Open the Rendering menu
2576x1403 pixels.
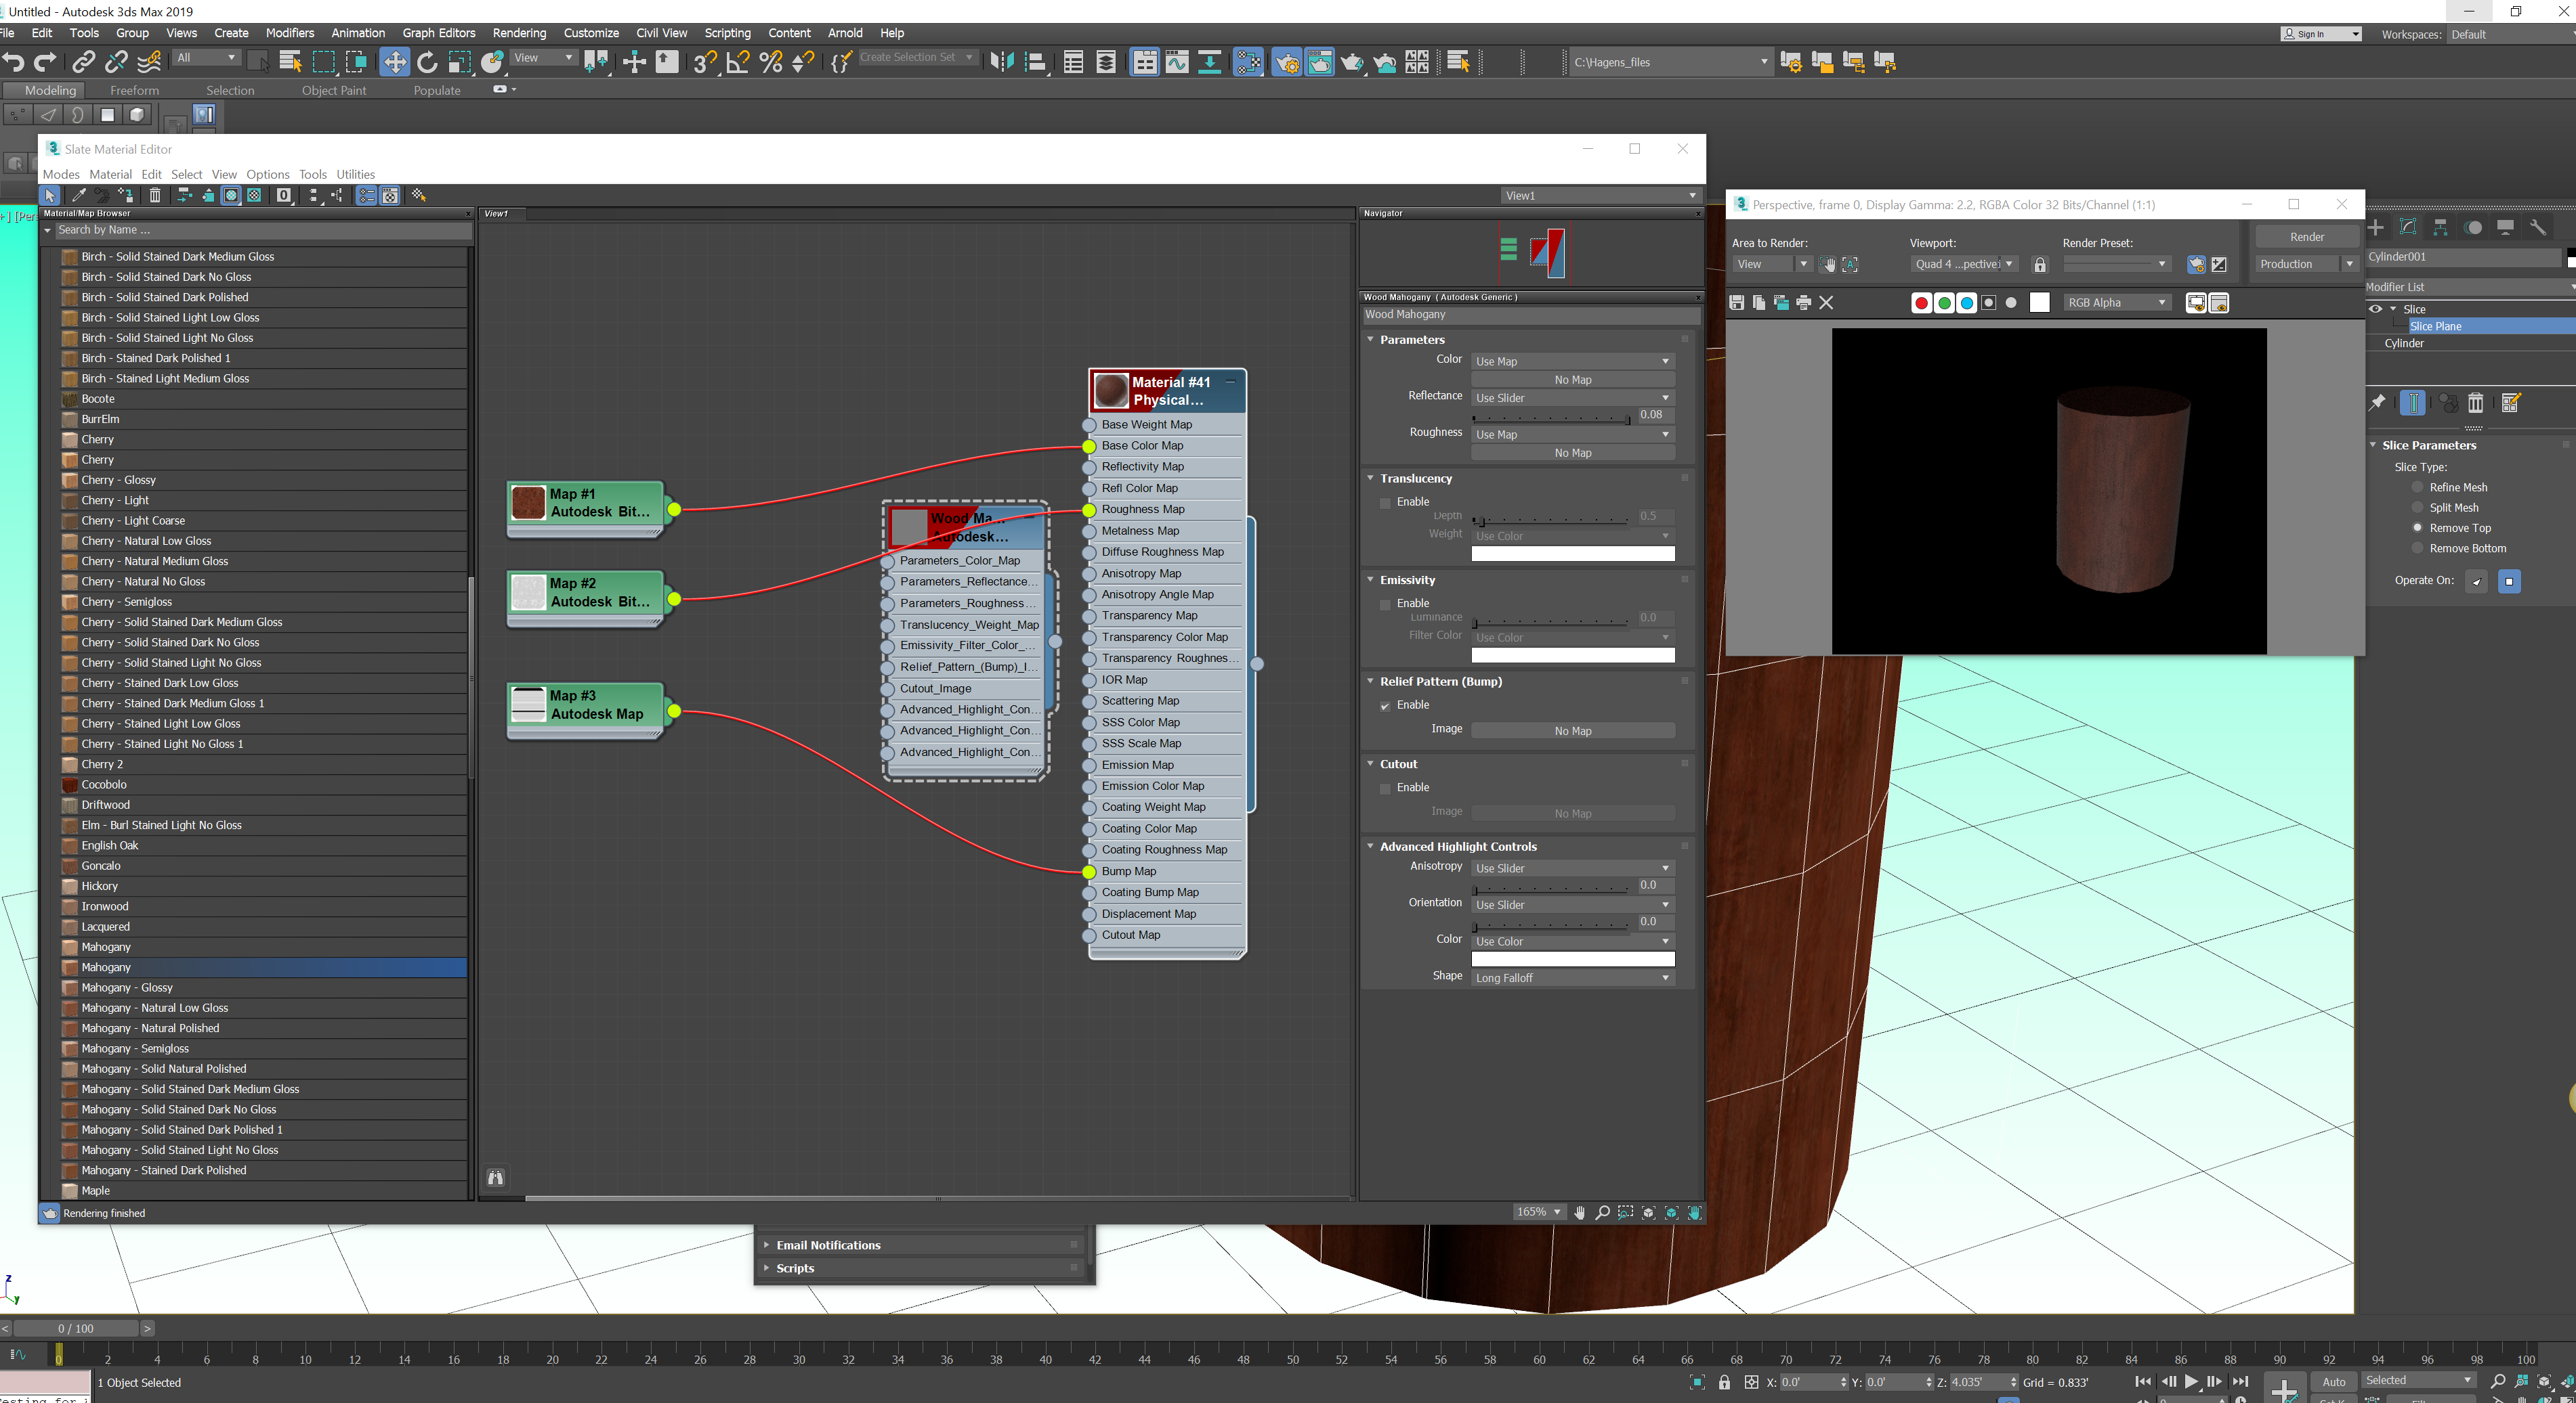coord(518,33)
